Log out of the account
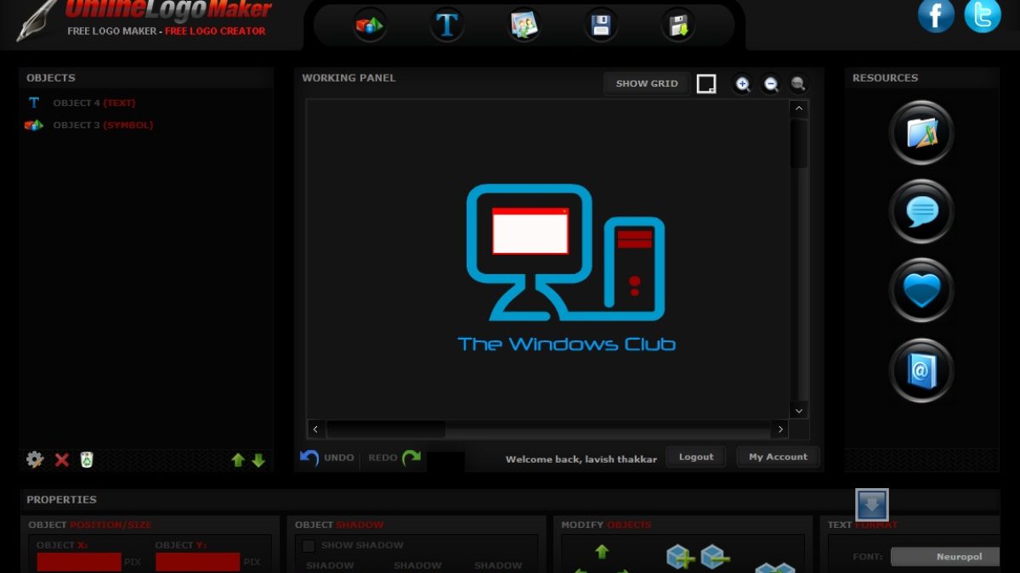Screen dimensions: 1020x573 point(696,457)
